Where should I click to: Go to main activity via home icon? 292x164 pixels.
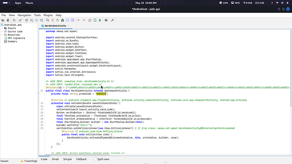tap(63, 20)
